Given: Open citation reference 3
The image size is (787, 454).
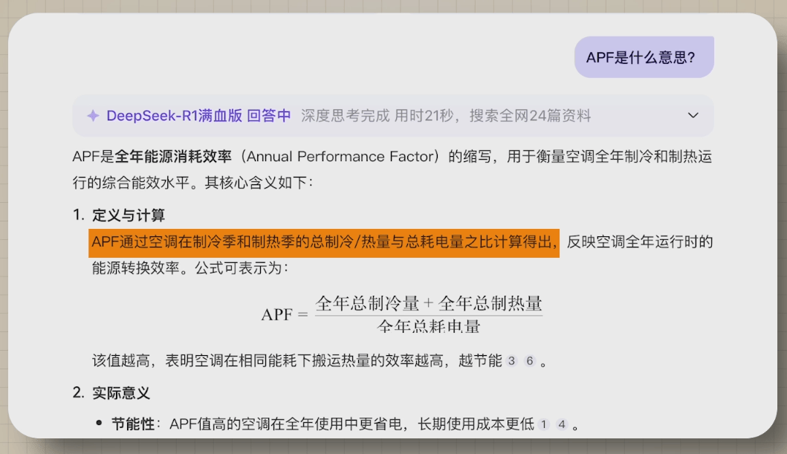Looking at the screenshot, I should coord(511,360).
